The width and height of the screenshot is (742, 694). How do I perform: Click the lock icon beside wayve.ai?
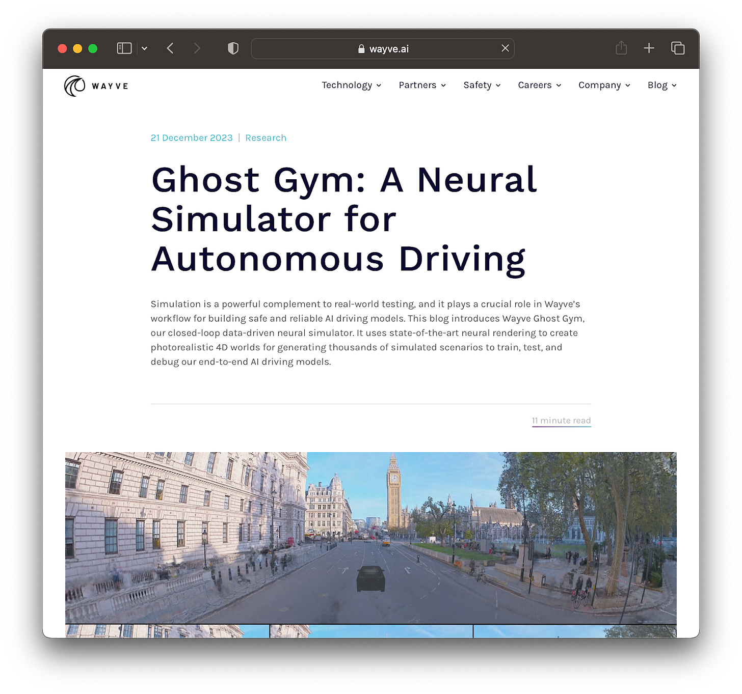361,49
